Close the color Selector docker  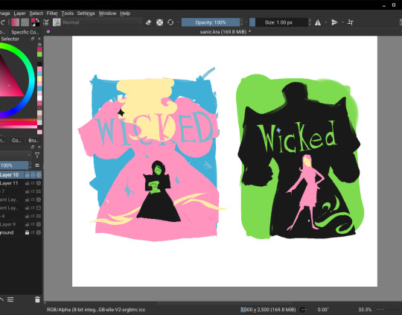pyautogui.click(x=39, y=39)
